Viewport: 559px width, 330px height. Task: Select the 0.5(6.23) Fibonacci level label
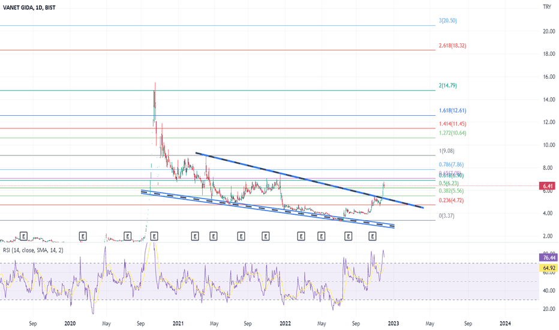(x=449, y=184)
